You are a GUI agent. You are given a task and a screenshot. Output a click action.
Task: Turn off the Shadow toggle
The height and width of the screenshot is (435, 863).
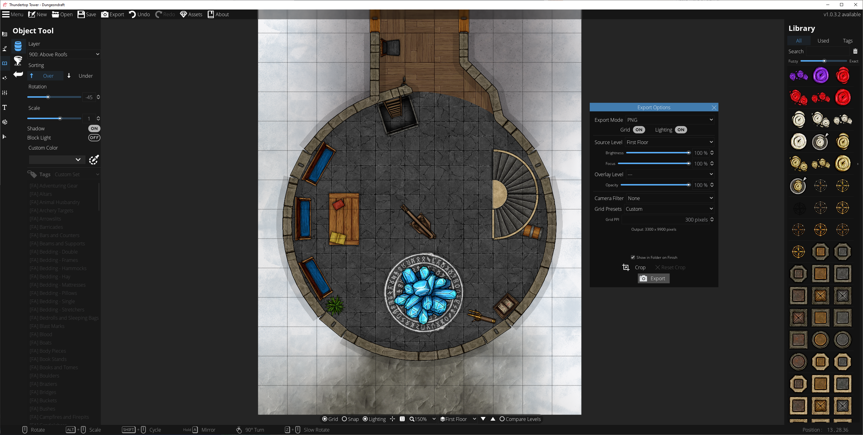tap(94, 128)
